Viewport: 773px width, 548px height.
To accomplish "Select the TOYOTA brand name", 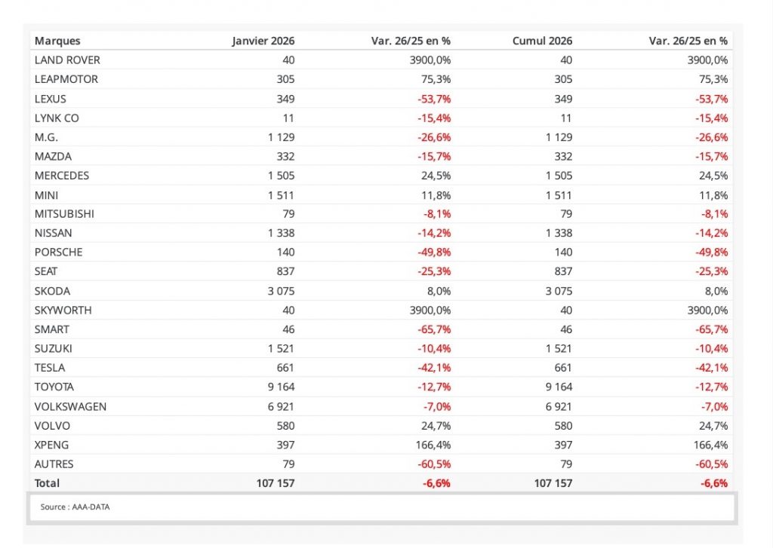I will (x=54, y=387).
